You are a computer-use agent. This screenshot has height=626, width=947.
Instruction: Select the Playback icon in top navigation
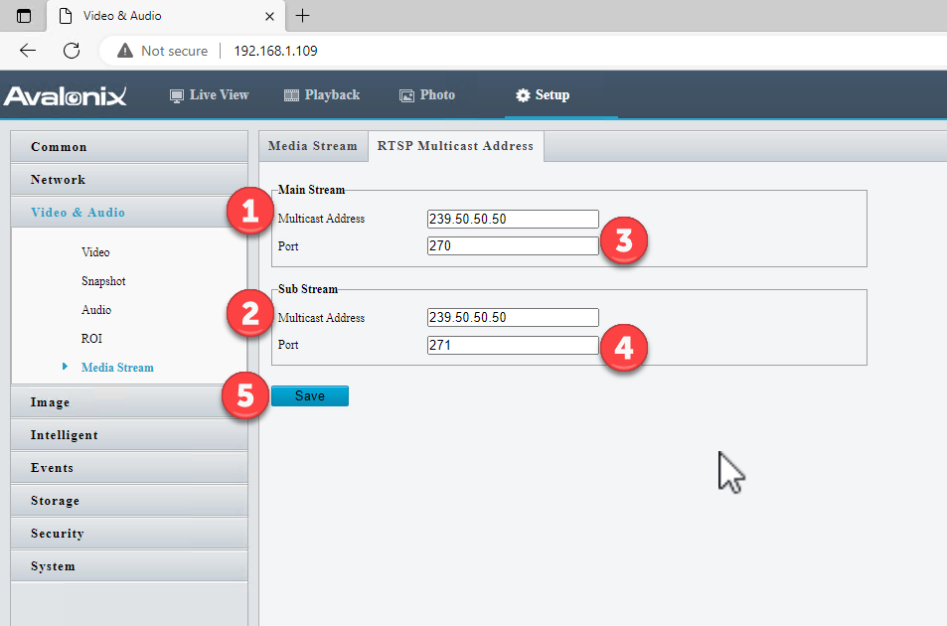click(291, 94)
